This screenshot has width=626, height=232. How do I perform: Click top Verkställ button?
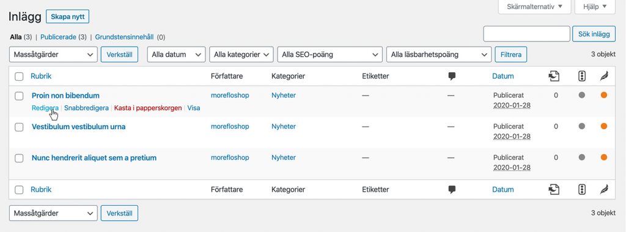click(119, 54)
